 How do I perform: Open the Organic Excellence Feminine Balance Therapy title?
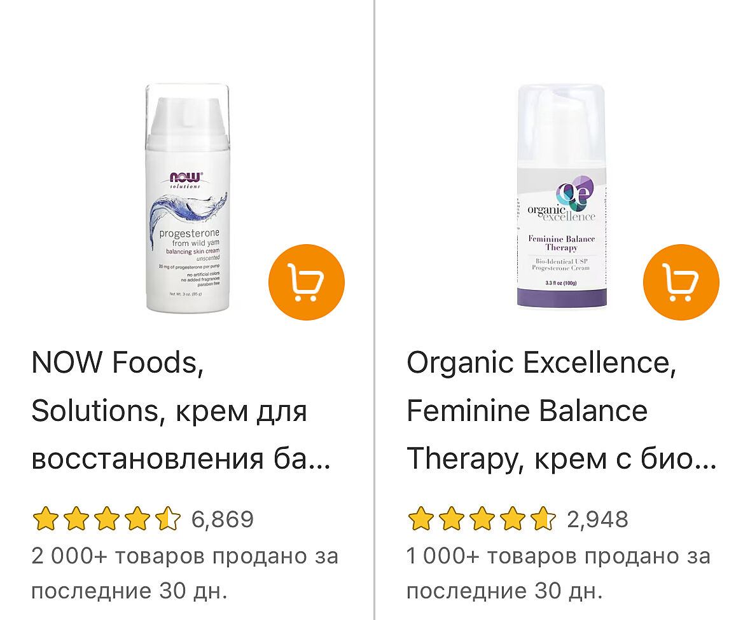click(x=562, y=410)
